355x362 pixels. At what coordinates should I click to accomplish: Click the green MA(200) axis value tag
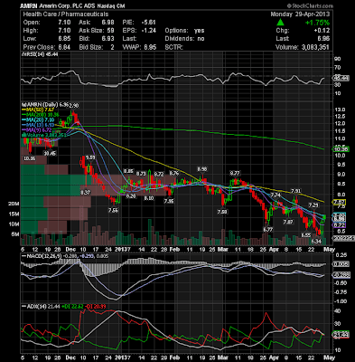pyautogui.click(x=341, y=148)
